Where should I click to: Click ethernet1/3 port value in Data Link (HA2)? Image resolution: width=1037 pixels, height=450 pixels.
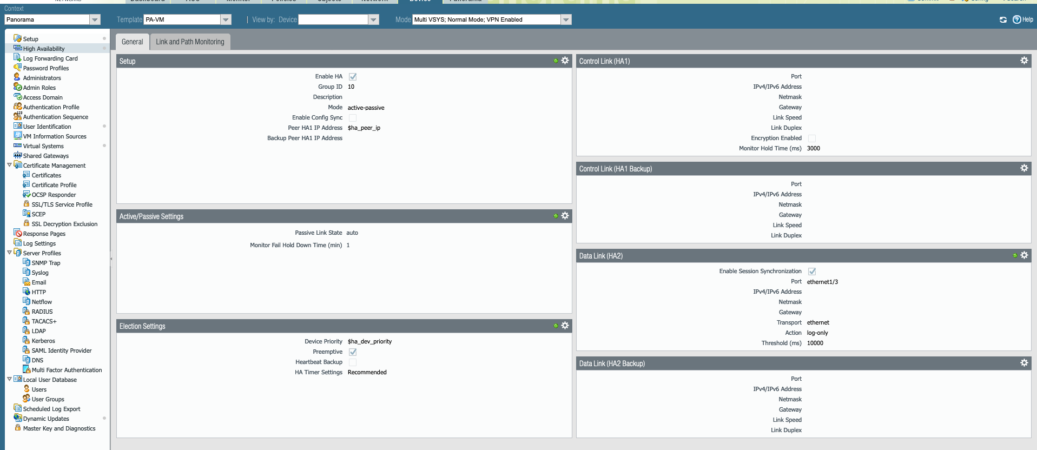(822, 282)
